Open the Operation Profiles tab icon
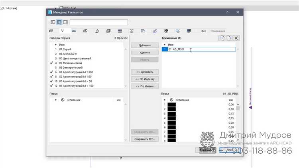The width and height of the screenshot is (299, 168). (178, 31)
